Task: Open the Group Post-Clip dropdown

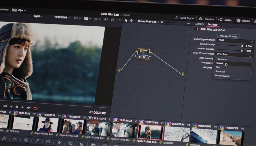Action: tap(148, 21)
